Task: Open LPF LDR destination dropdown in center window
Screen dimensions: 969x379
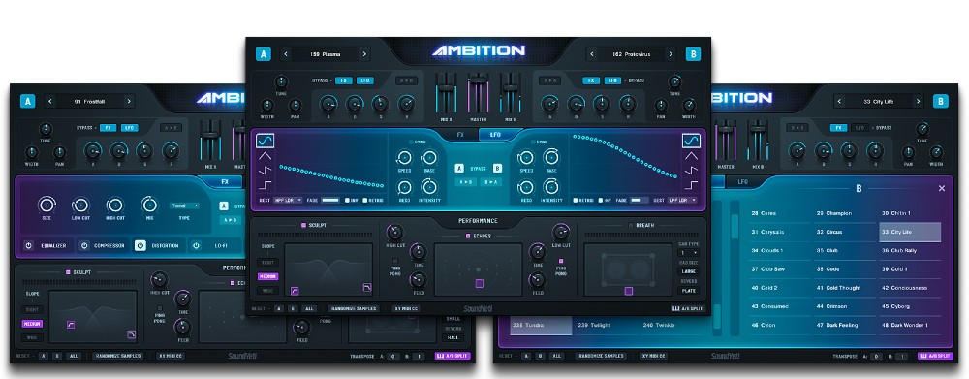Action: pos(682,201)
